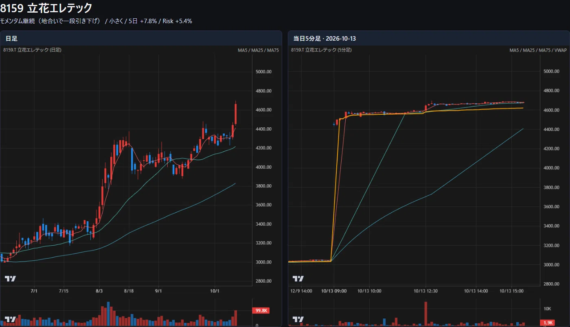570x327 pixels.
Task: Click the legend 8159.T 立花エレテック (日足)
Action: pyautogui.click(x=32, y=50)
